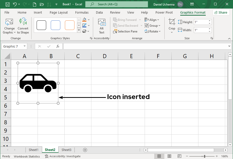
Task: Click the Share button
Action: tap(221, 12)
